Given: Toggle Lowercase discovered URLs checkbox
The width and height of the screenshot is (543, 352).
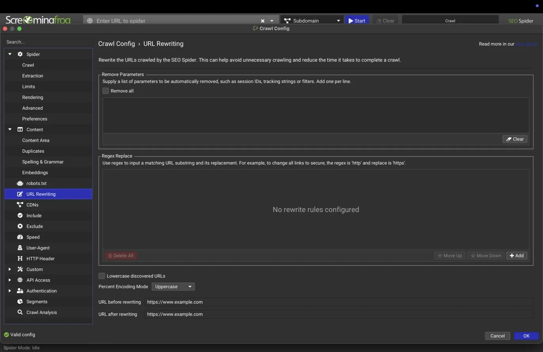Looking at the screenshot, I should (102, 276).
